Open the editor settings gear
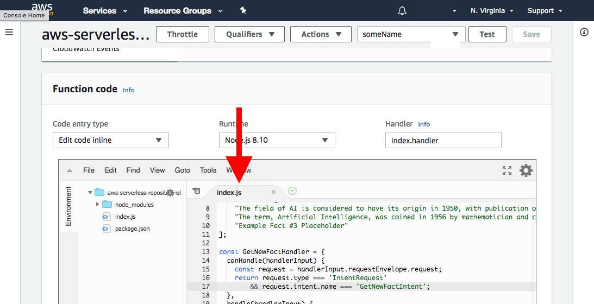Viewport: 594px width, 304px height. (x=526, y=170)
